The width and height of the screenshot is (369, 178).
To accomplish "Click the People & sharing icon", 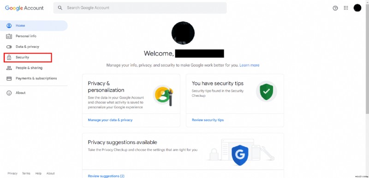I will click(x=9, y=68).
